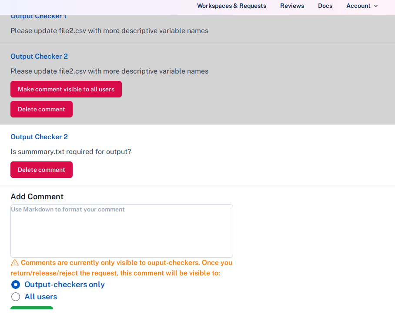This screenshot has height=325, width=395.
Task: Expand the chevron next to Account
Action: pyautogui.click(x=375, y=6)
